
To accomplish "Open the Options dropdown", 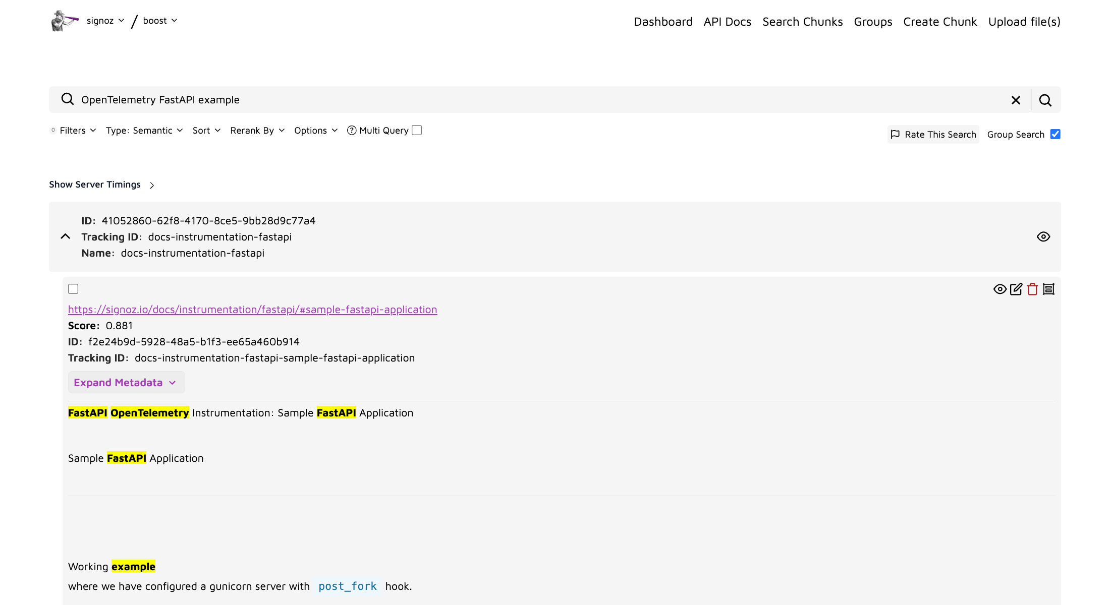I will click(x=316, y=131).
